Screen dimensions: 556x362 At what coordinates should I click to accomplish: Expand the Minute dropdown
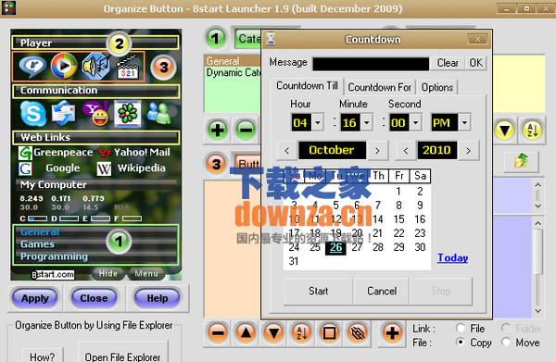(x=367, y=123)
